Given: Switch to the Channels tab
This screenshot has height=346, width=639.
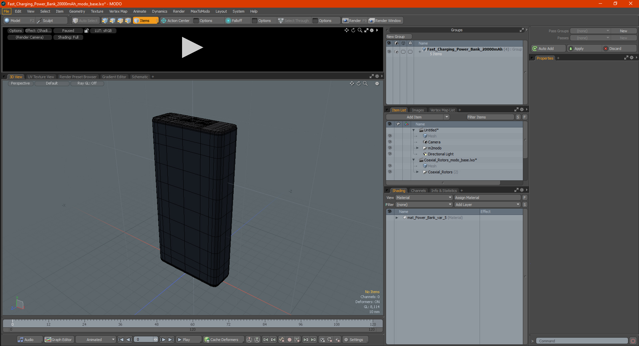Looking at the screenshot, I should [418, 191].
